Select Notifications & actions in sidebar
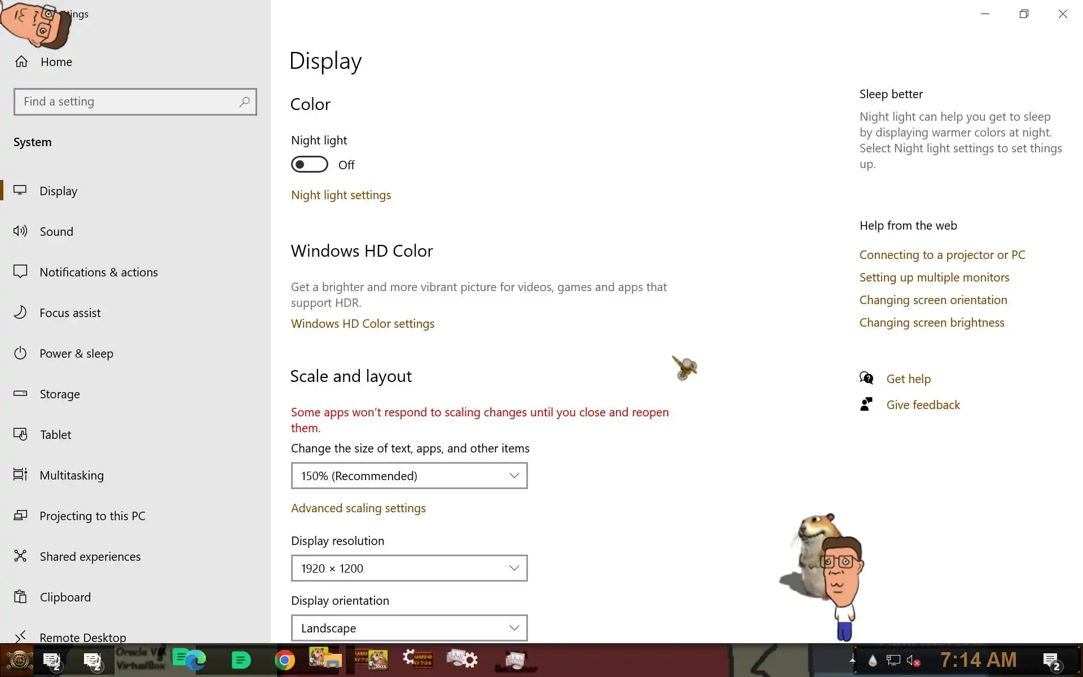Screen dimensions: 1083x677 98,272
